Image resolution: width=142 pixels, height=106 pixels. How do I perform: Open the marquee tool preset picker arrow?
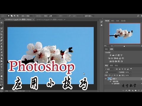5,16
